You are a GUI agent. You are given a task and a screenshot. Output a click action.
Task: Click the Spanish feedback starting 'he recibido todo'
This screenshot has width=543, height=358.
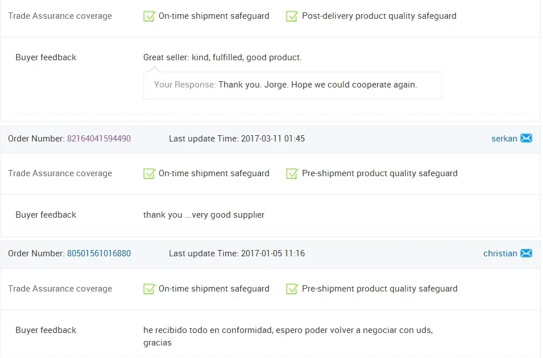pos(288,330)
